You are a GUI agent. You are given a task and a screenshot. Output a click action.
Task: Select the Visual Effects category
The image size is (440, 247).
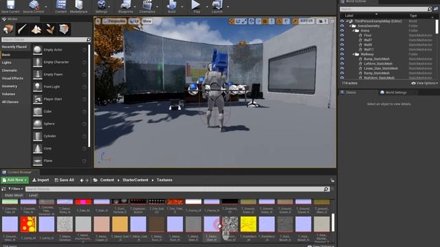12,78
